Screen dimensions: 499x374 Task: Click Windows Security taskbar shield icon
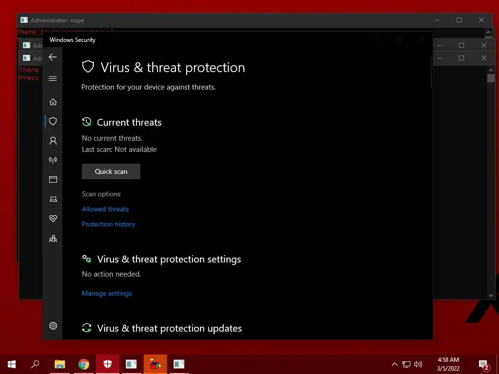tap(108, 364)
